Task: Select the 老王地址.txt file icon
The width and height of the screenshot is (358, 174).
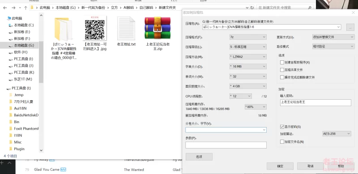Action: [126, 28]
